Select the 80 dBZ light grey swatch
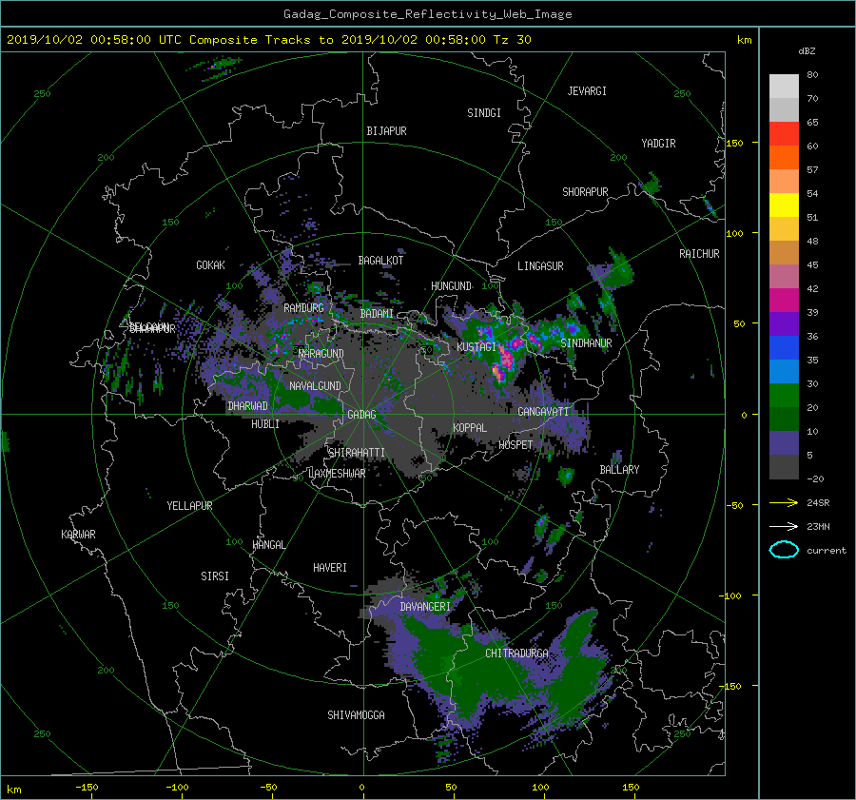The height and width of the screenshot is (800, 856). [784, 86]
